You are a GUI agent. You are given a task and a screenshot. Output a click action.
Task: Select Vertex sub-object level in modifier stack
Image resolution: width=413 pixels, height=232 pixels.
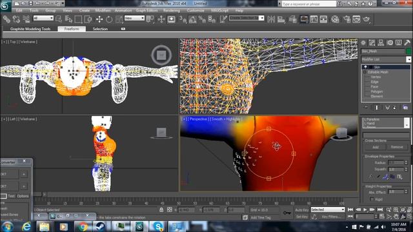point(376,77)
